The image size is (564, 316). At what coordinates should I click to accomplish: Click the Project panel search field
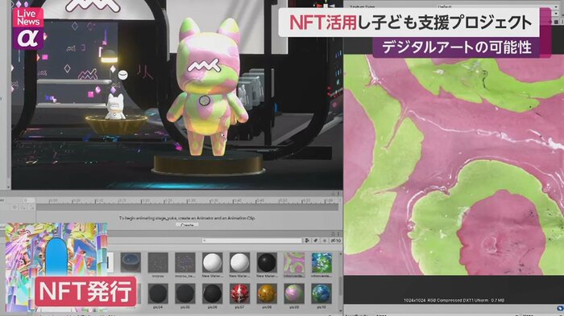click(x=251, y=240)
